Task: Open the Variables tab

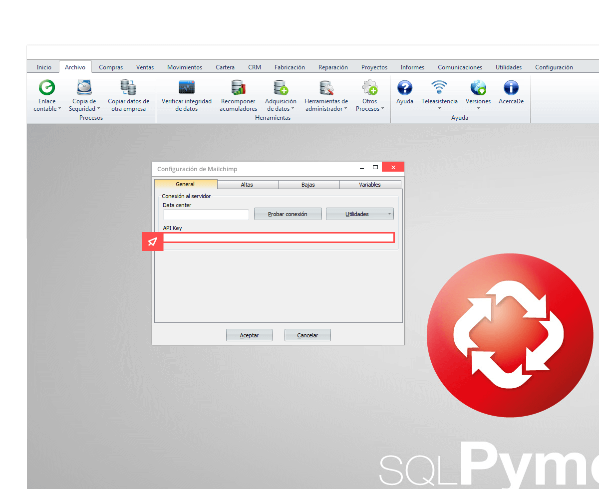Action: click(370, 185)
